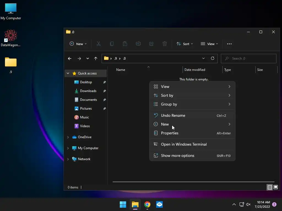Open View submenu in context menu
Viewport: 282px width, 211px height.
click(x=192, y=87)
